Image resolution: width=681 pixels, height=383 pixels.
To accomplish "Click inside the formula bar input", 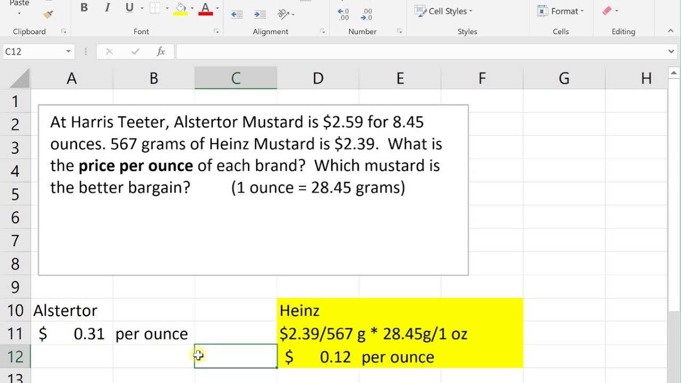I will [x=420, y=52].
